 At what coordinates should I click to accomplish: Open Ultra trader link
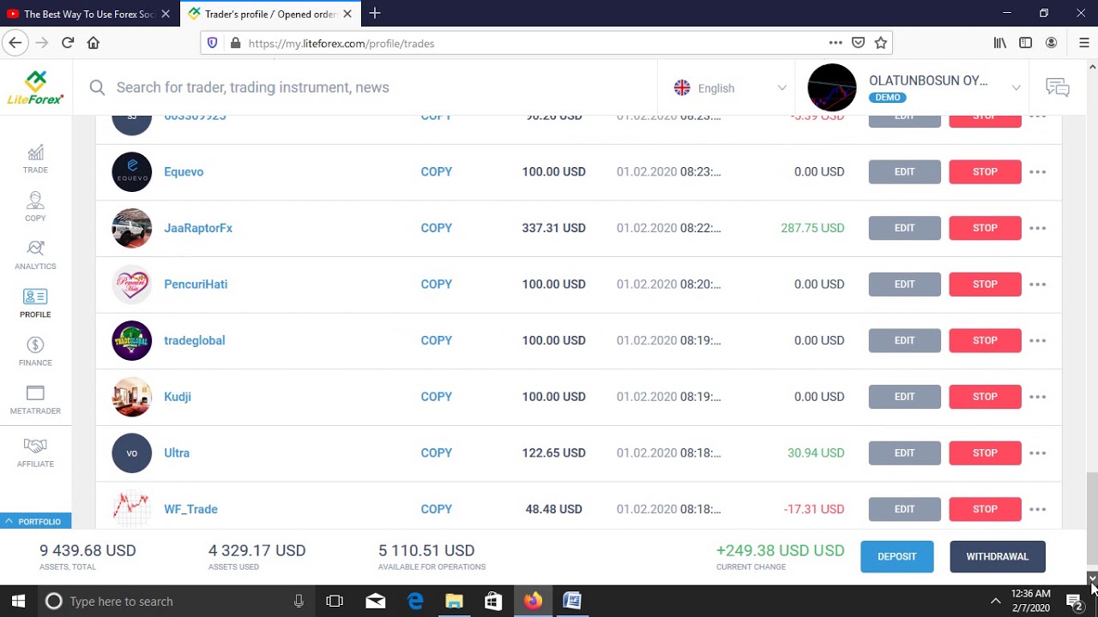pos(177,453)
